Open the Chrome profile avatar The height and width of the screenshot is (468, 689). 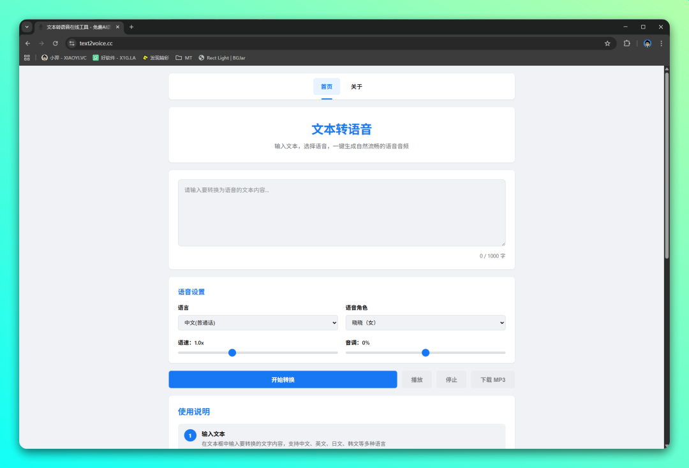click(x=648, y=43)
